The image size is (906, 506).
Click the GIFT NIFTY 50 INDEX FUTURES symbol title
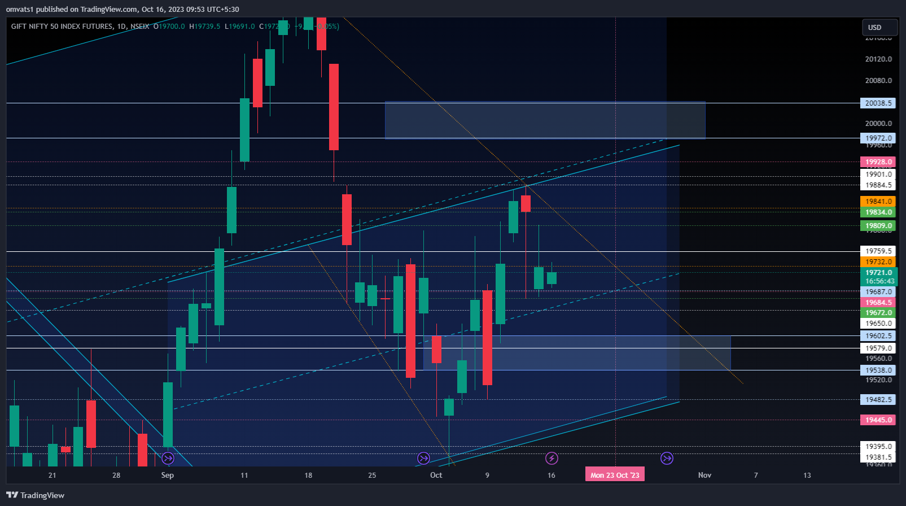point(62,26)
